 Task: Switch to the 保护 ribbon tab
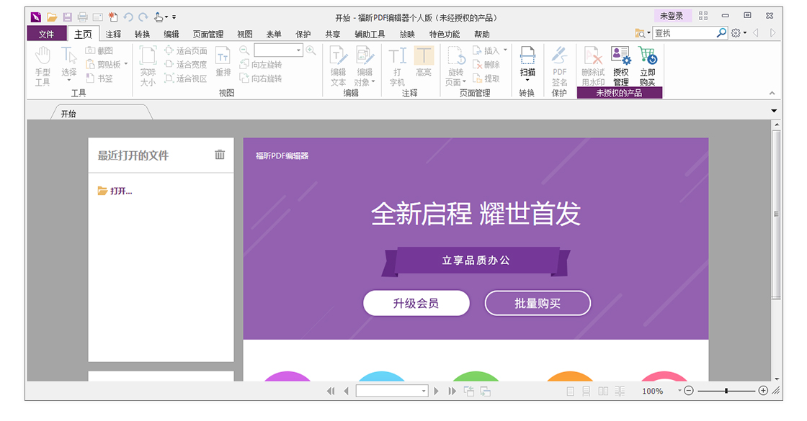click(303, 35)
